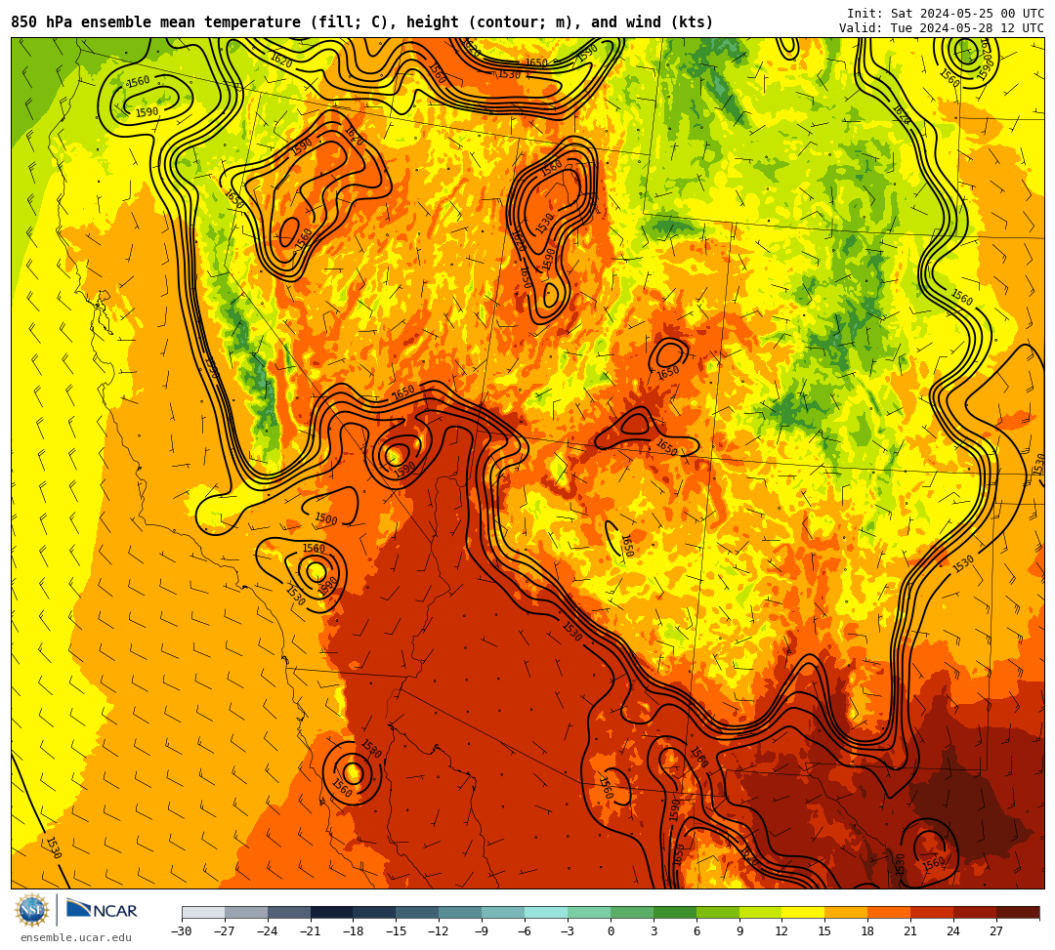Click the white colorbar swatch starting at -30
Viewport: 1055px width, 950px height.
(x=203, y=912)
